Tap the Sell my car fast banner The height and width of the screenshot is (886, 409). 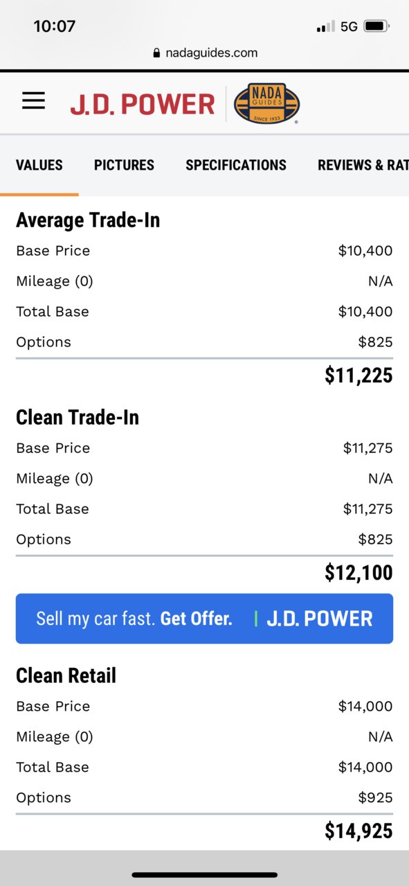pos(204,619)
